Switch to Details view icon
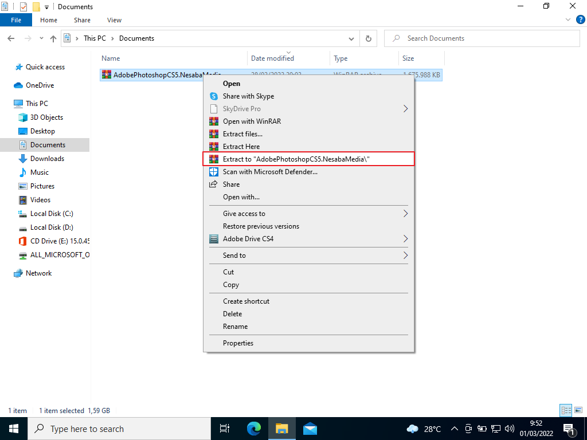This screenshot has width=587, height=440. coord(566,410)
